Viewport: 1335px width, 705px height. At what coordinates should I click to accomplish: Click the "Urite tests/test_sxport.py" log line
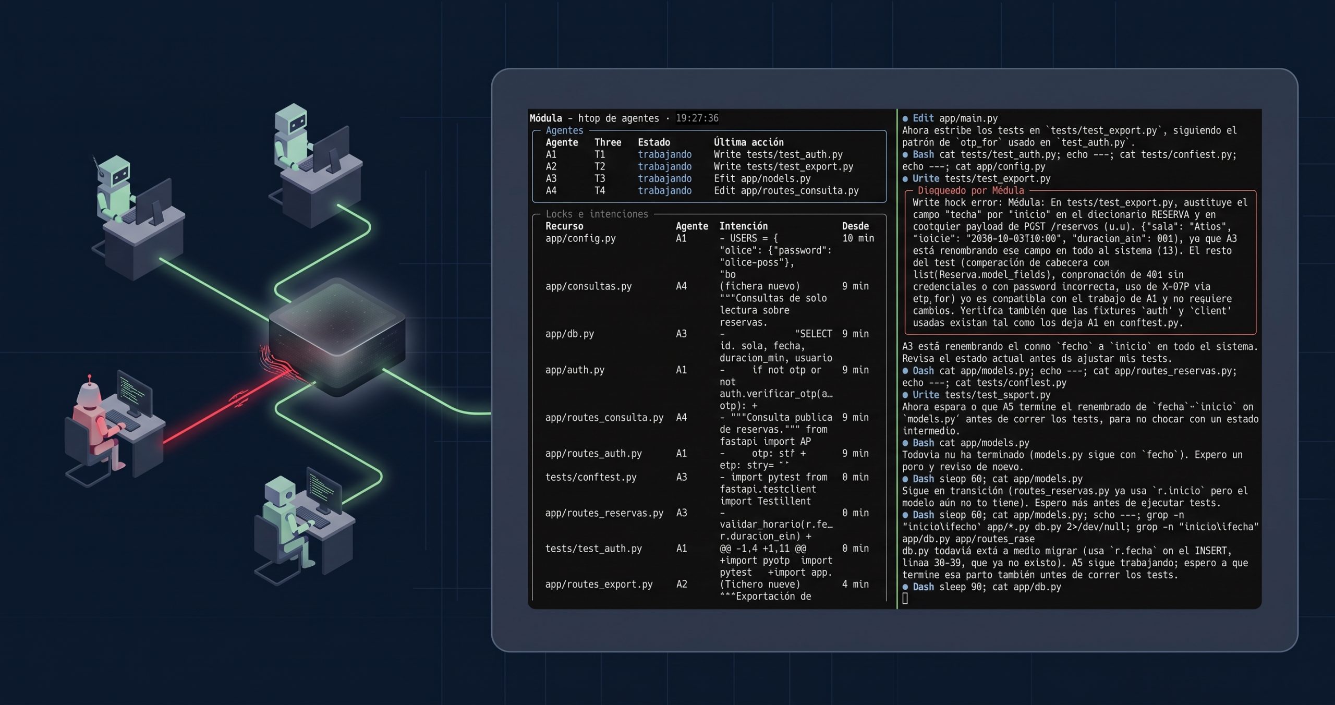coord(976,395)
